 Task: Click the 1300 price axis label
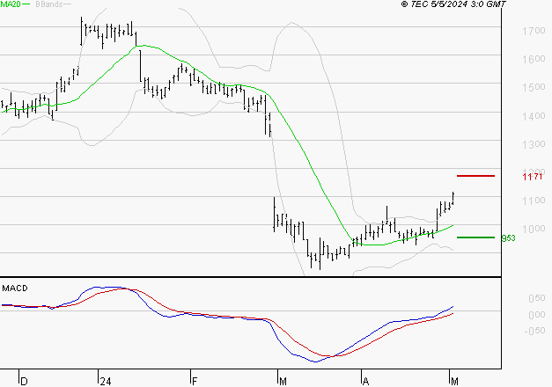(534, 144)
